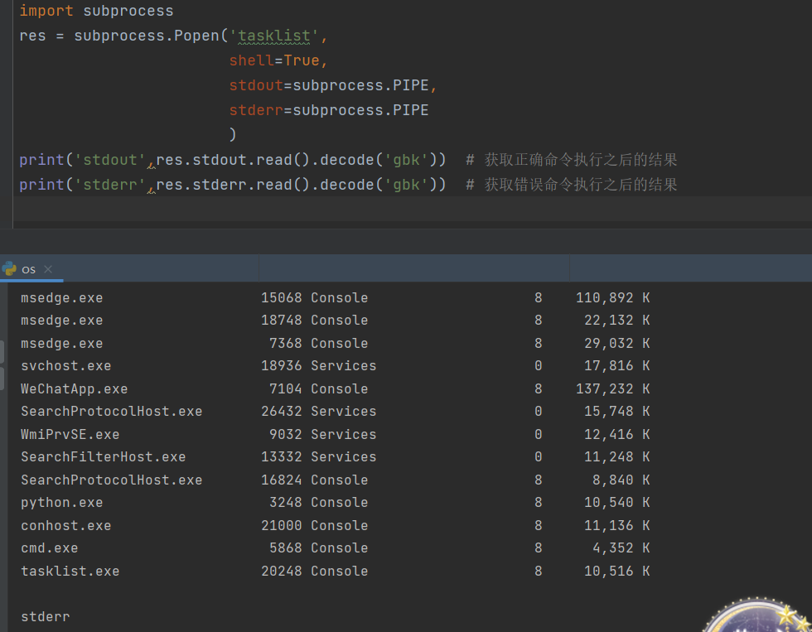Click WmiPrvSE.exe in console output
Screen dimensions: 812x632
(70, 435)
